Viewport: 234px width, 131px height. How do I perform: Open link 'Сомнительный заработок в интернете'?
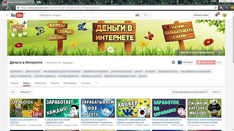click(167, 121)
